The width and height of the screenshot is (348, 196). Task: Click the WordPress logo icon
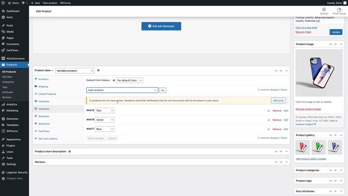pyautogui.click(x=3, y=3)
